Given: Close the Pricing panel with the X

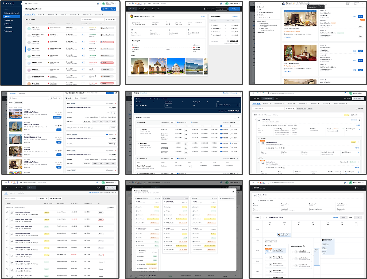Looking at the screenshot, I should (x=240, y=93).
